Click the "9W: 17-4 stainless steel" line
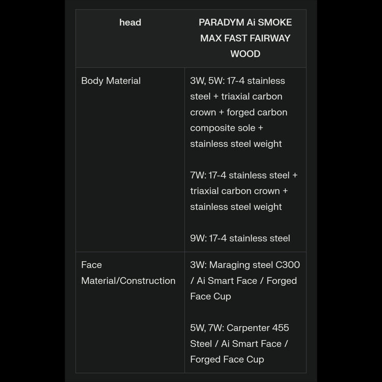The image size is (382, 382). point(240,238)
